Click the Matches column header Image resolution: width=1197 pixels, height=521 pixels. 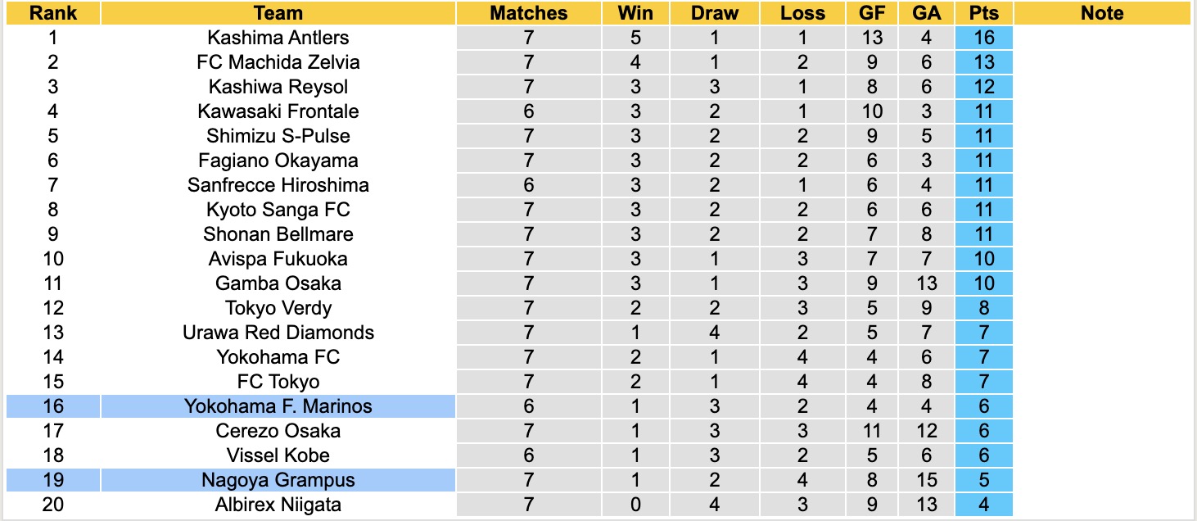click(x=529, y=13)
